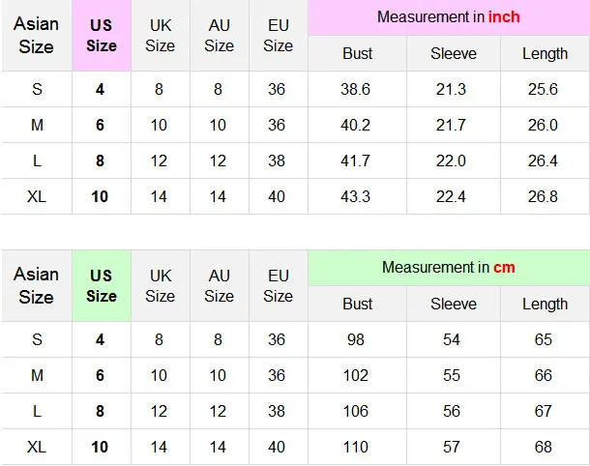Click the Length column header in cm table
The width and height of the screenshot is (590, 466).
545,304
